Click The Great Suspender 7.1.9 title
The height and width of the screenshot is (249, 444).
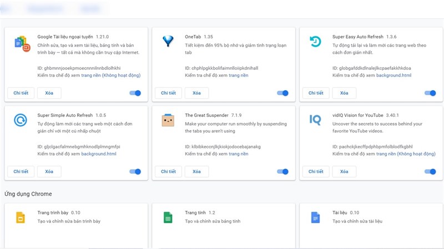(x=213, y=115)
